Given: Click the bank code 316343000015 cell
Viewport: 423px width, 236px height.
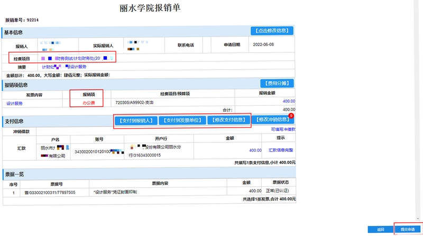Looking at the screenshot, I should click(x=145, y=155).
